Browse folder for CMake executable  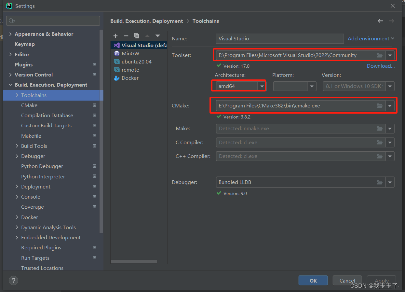pos(380,106)
